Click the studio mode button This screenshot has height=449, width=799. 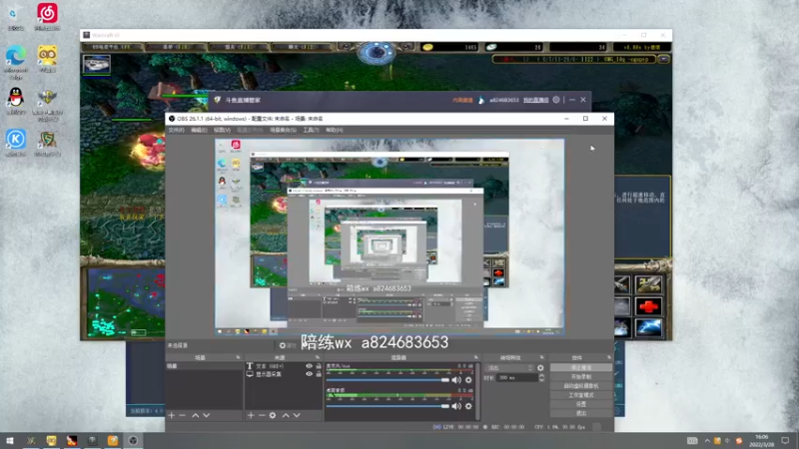click(581, 395)
